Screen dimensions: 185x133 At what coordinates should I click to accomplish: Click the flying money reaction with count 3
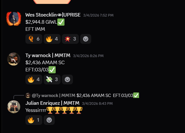pos(52,79)
